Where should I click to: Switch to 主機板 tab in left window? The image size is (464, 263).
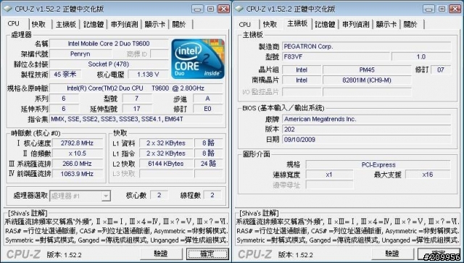pyautogui.click(x=66, y=24)
